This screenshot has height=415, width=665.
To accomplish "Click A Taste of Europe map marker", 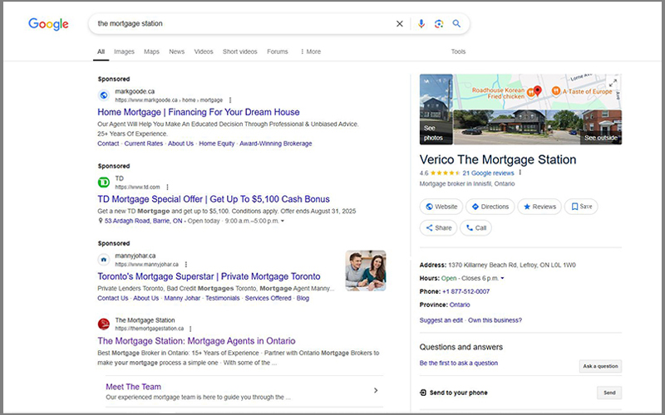I will [x=555, y=91].
